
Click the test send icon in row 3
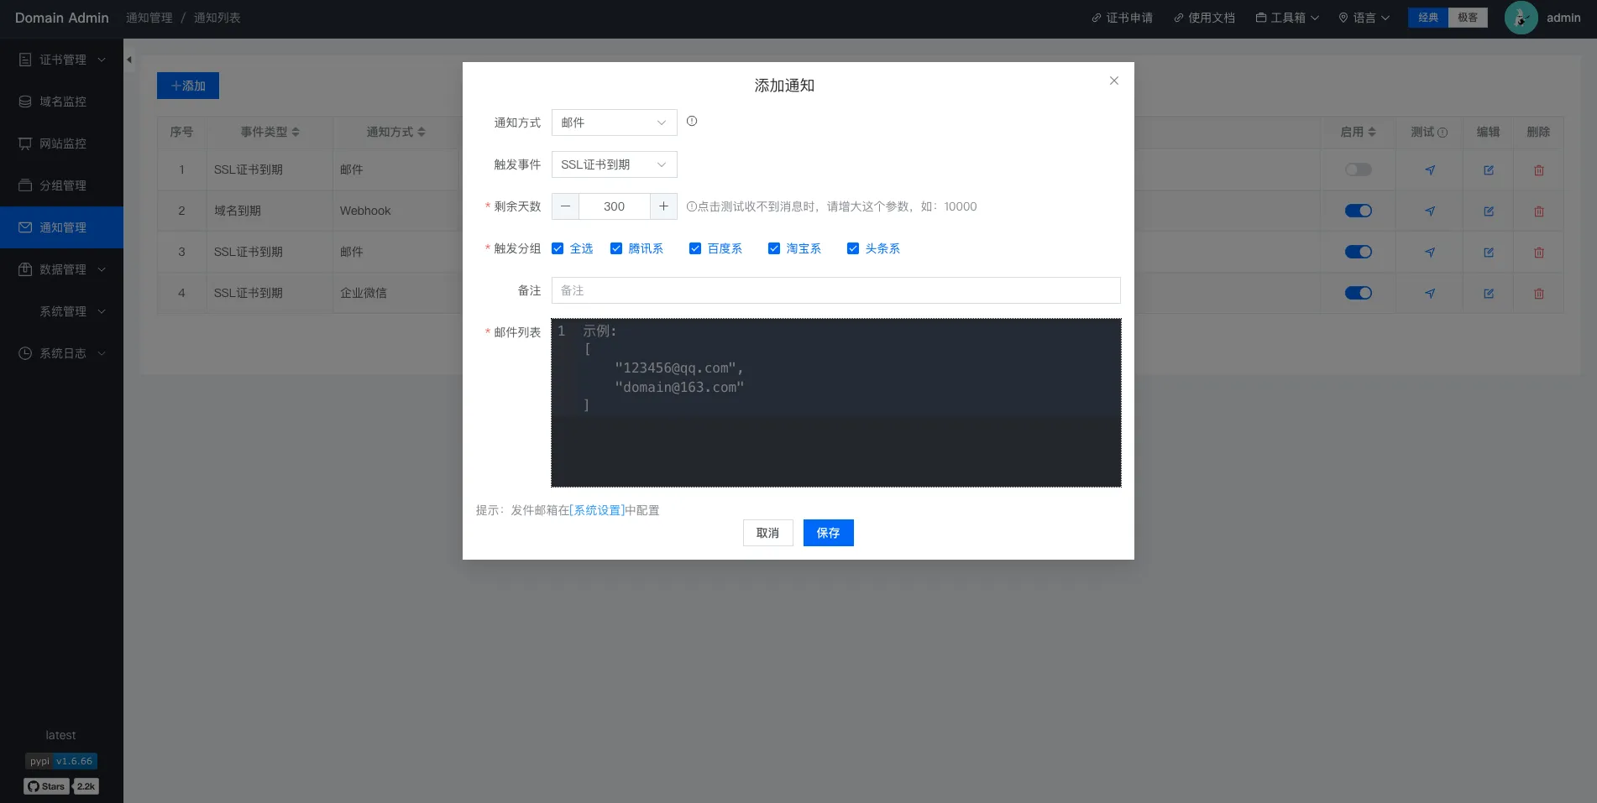[1430, 253]
